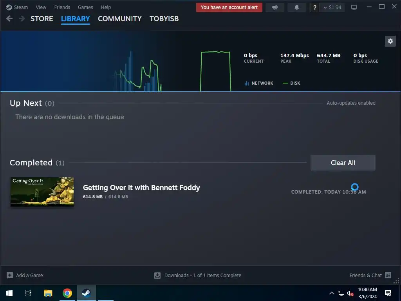Viewport: 401px width, 301px height.
Task: Open the Windows action center
Action: pos(388,293)
